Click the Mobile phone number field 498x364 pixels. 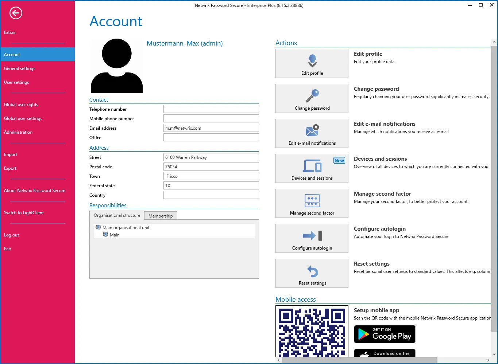click(x=211, y=118)
